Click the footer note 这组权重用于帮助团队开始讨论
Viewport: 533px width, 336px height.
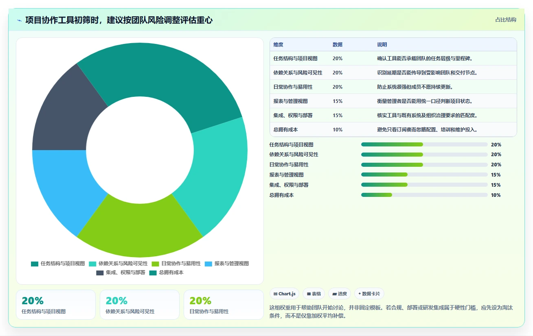tap(391, 312)
